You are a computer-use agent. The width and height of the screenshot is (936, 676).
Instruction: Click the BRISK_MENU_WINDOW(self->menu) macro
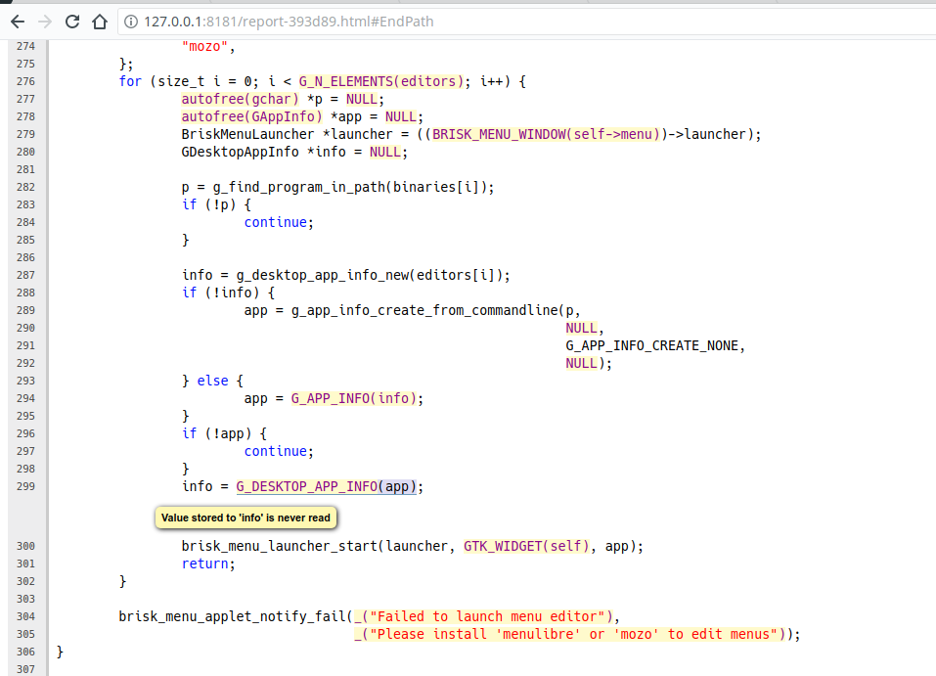tap(546, 134)
